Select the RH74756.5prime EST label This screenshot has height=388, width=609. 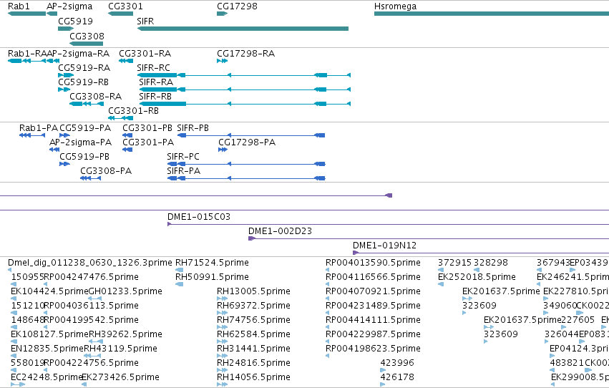point(253,320)
